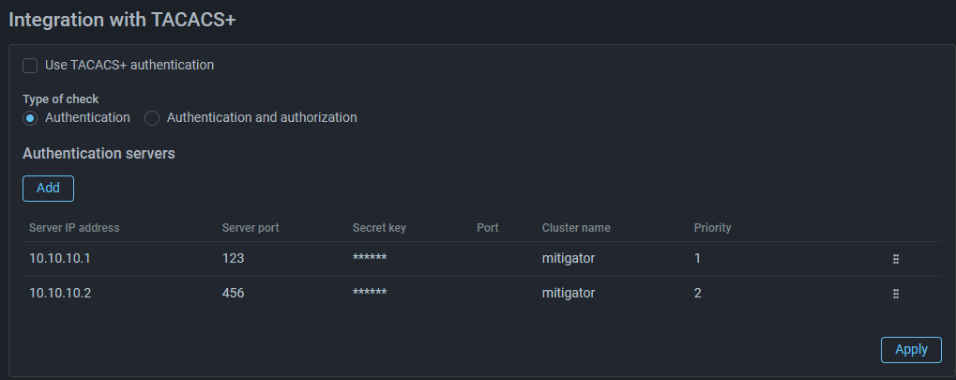The width and height of the screenshot is (956, 380).
Task: Select the 10.10.10.2 IP address cell
Action: (x=60, y=293)
